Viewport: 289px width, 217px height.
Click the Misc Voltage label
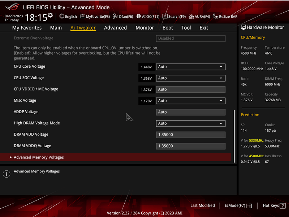pyautogui.click(x=25, y=101)
